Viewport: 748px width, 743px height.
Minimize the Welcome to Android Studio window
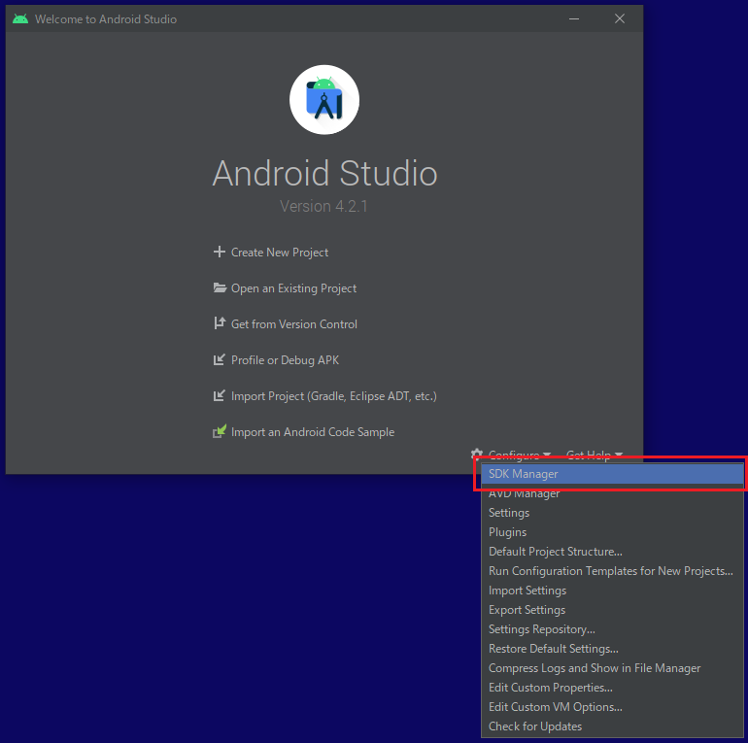pos(574,19)
